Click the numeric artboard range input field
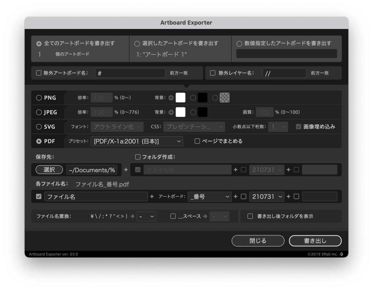Screen dimensions: 373x290 [x=287, y=54]
